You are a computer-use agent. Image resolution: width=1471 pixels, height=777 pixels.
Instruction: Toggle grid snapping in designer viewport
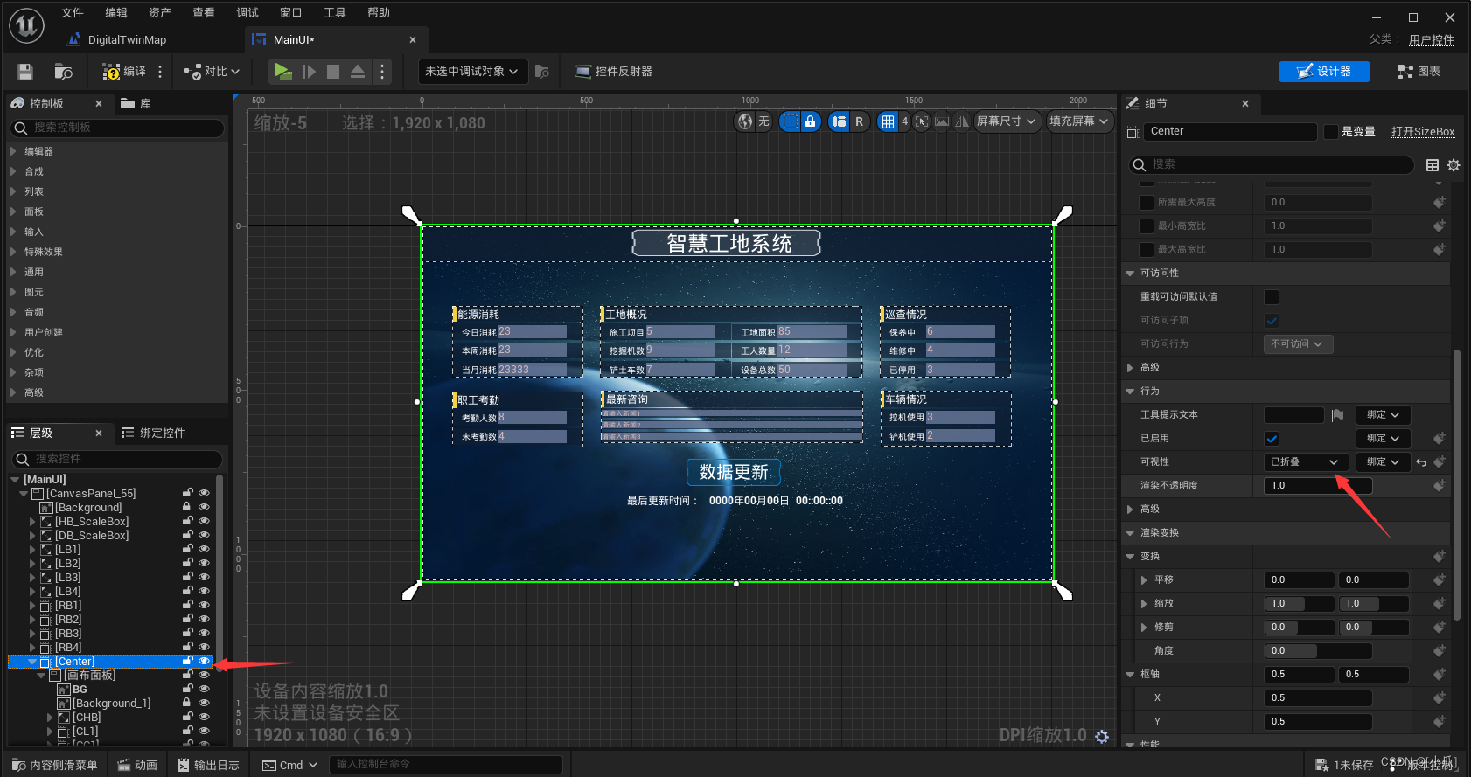(x=888, y=121)
